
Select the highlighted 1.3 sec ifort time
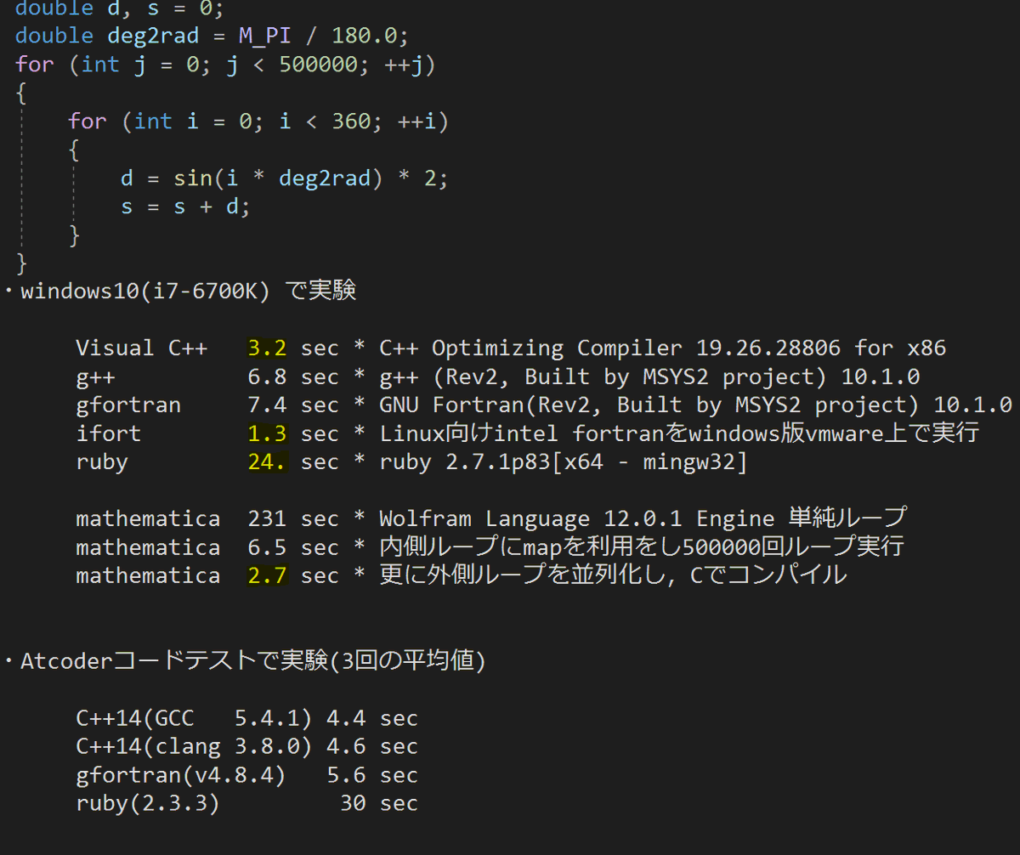(267, 433)
